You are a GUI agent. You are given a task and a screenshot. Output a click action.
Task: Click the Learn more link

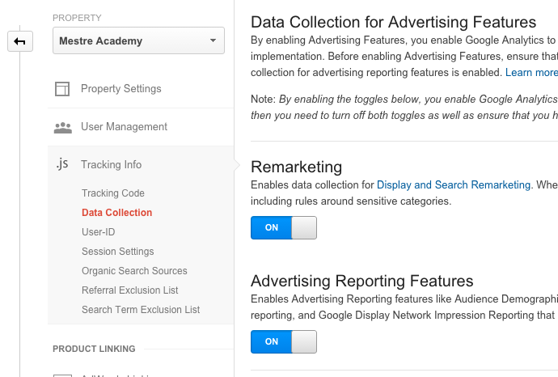(x=531, y=73)
